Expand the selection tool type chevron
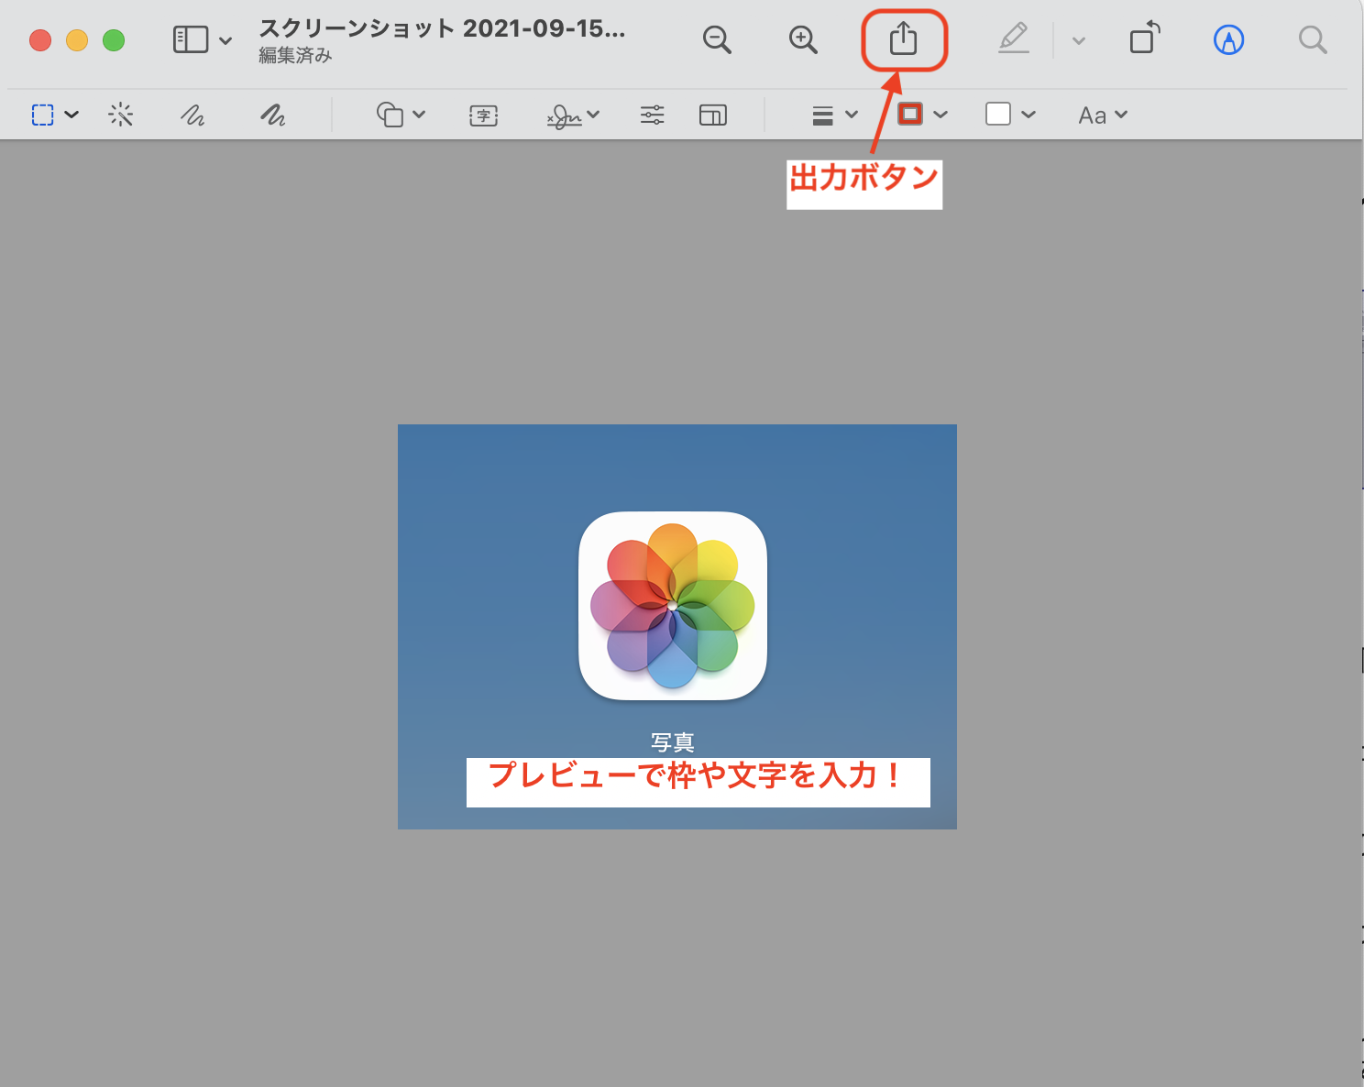The width and height of the screenshot is (1364, 1087). (71, 115)
